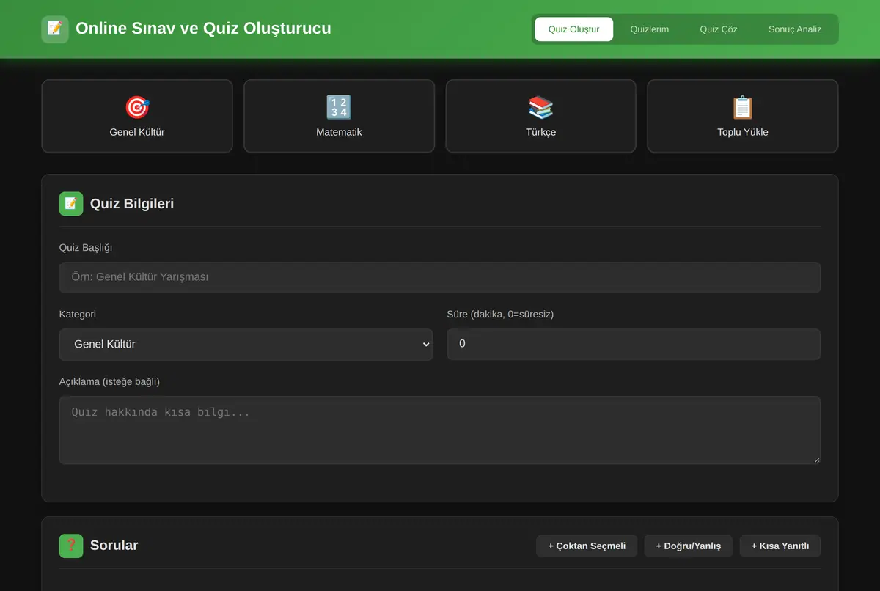Image resolution: width=880 pixels, height=591 pixels.
Task: Choose the Matematik template card
Action: (339, 116)
